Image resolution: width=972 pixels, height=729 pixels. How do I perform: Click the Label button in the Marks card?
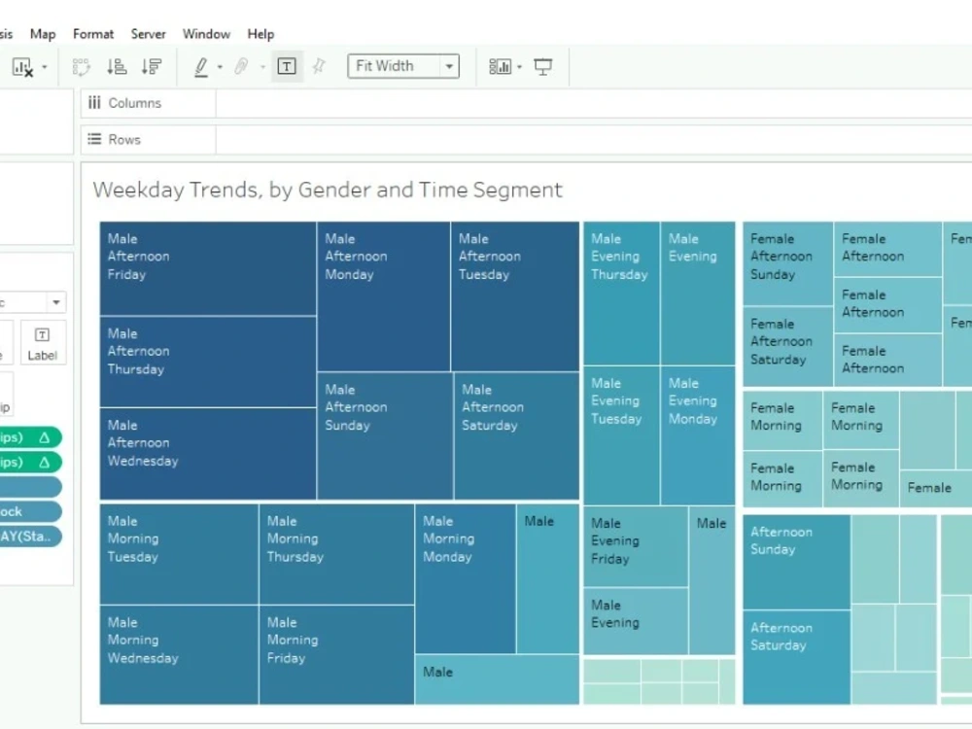[42, 342]
